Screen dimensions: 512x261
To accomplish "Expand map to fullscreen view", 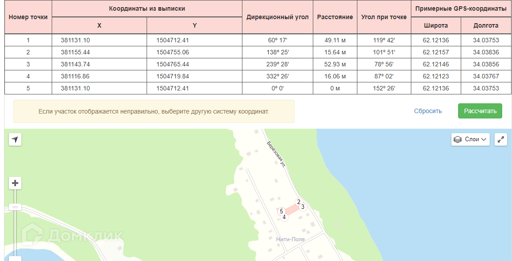I will (x=501, y=139).
